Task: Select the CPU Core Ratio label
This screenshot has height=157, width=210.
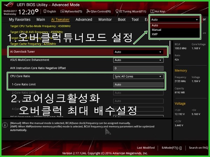Action: (20, 76)
